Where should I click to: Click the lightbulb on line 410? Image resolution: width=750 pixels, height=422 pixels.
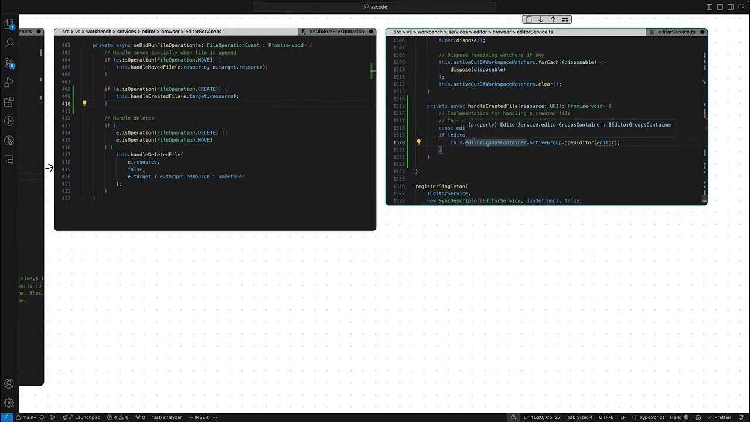pyautogui.click(x=84, y=103)
